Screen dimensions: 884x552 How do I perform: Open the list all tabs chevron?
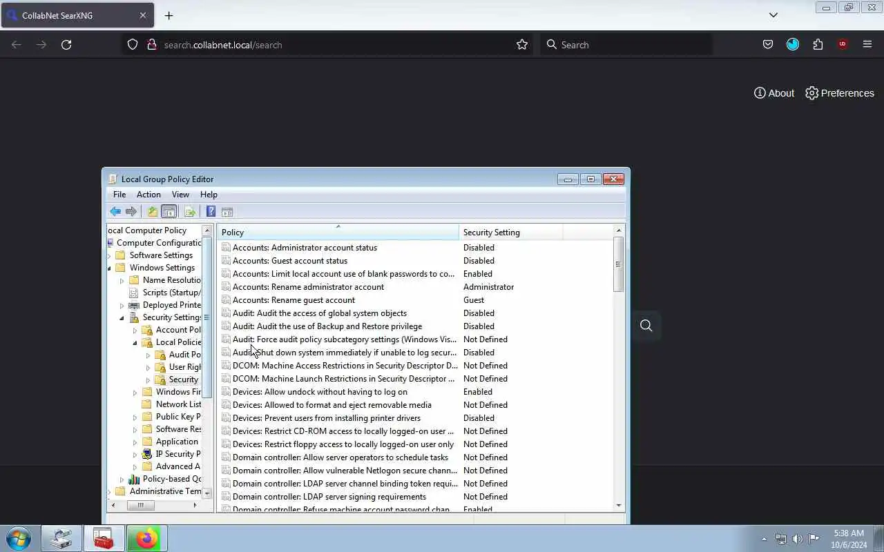coord(773,15)
